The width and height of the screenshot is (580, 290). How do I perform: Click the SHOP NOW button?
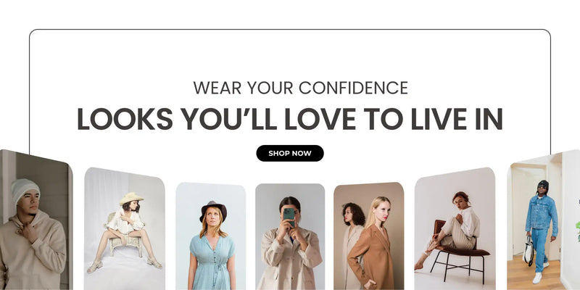pyautogui.click(x=289, y=153)
